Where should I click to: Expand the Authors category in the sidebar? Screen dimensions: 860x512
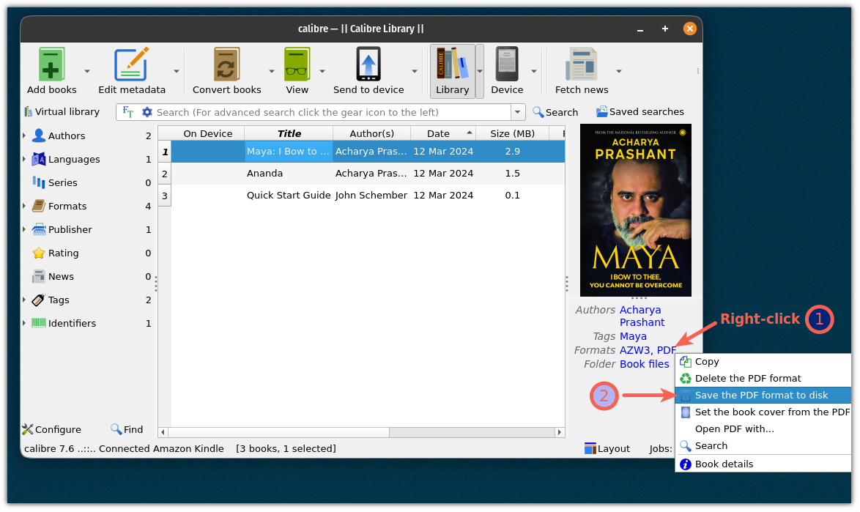coord(25,136)
